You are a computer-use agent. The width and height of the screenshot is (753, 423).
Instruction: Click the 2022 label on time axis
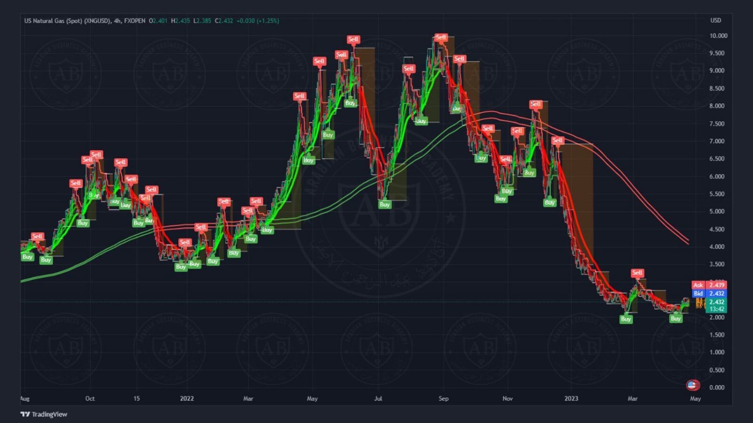click(x=187, y=399)
